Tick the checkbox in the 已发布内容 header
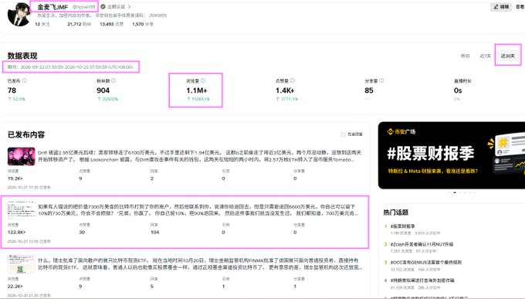The height and width of the screenshot is (299, 525). (x=343, y=134)
